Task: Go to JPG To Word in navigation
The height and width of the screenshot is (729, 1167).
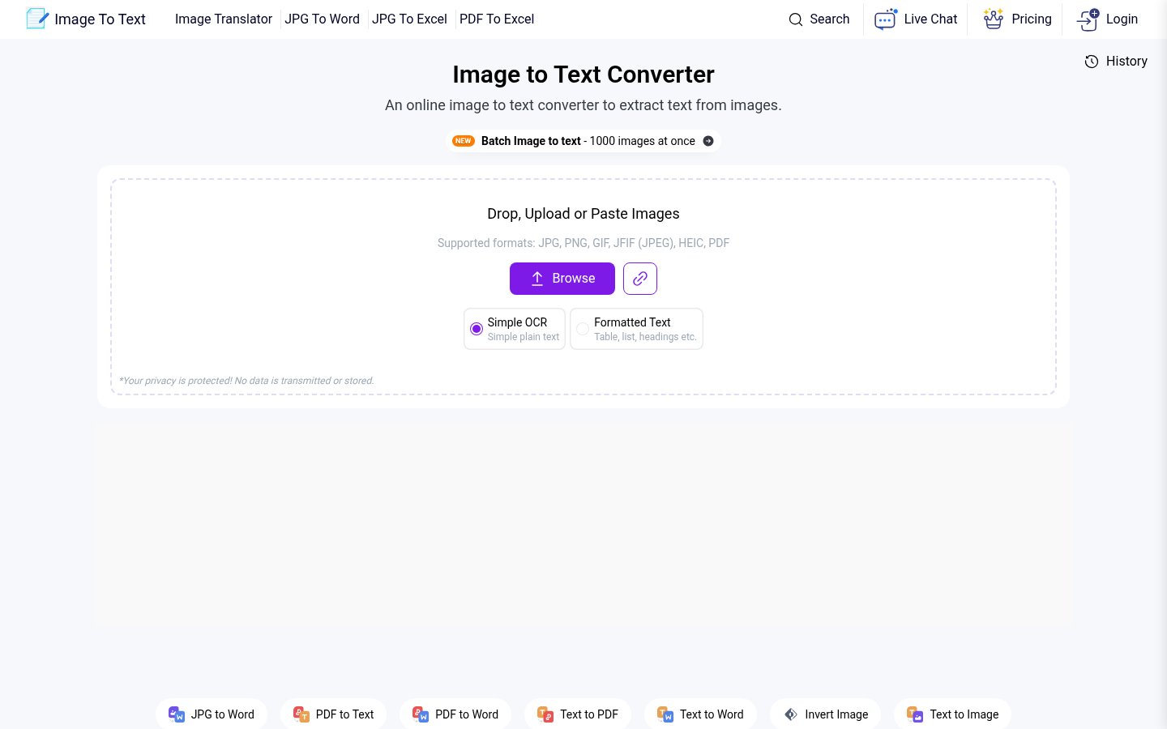Action: coord(322,19)
